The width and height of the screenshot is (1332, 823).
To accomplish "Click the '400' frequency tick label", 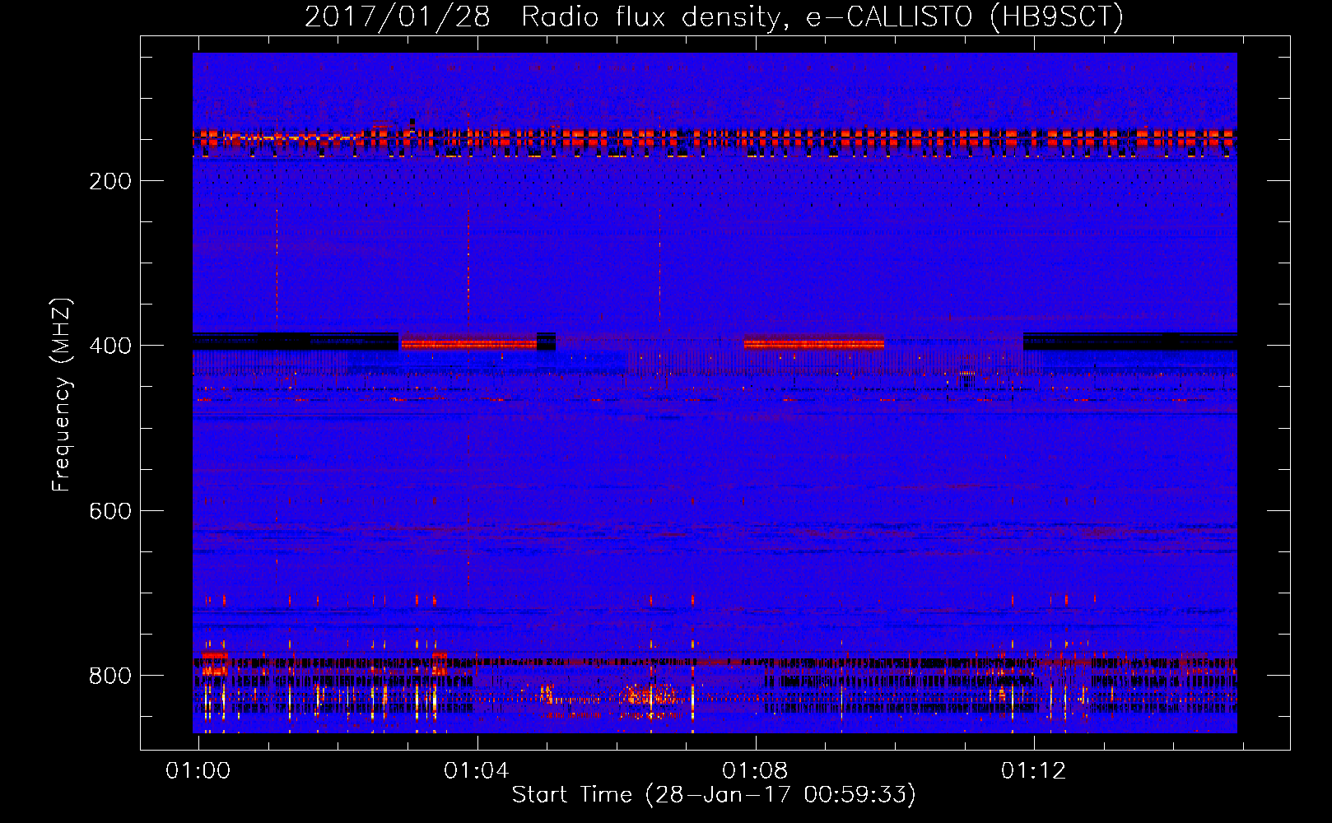I will [x=110, y=346].
